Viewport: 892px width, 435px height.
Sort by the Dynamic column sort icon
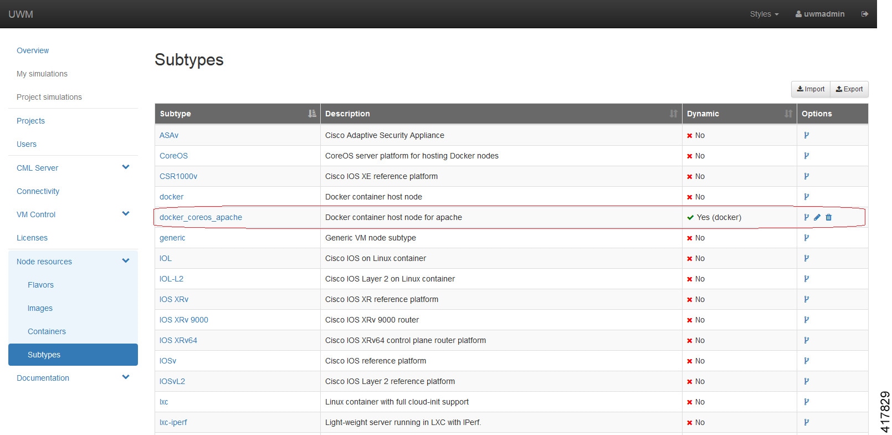(788, 114)
